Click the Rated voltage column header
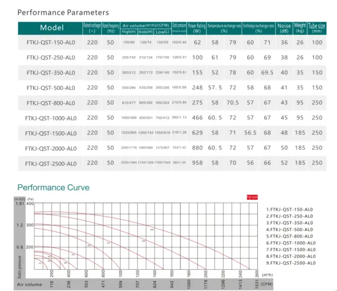Image resolution: width=337 pixels, height=291 pixels. coord(92,28)
